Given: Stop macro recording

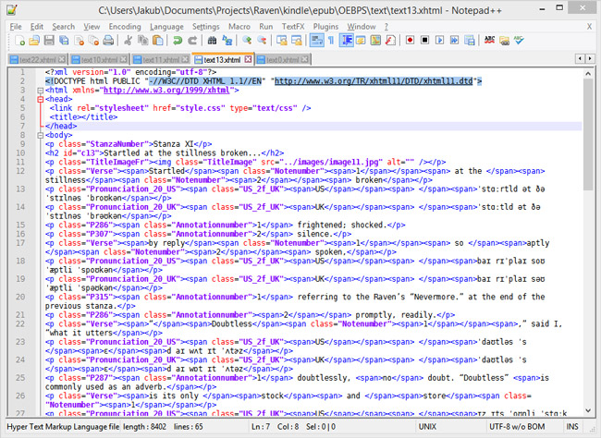Looking at the screenshot, I should point(424,41).
